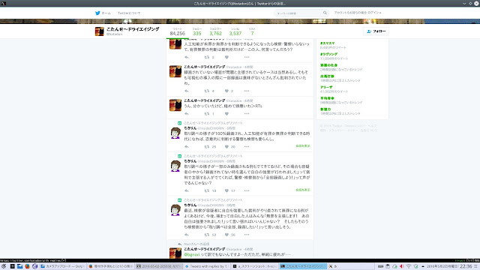This screenshot has width=480, height=270.
Task: Click the volume icon in system tray
Action: coord(402,266)
